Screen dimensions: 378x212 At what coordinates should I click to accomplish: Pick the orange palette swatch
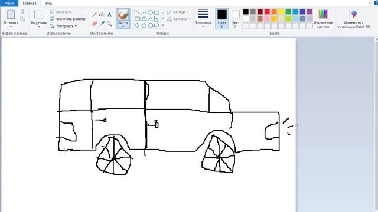(x=274, y=12)
